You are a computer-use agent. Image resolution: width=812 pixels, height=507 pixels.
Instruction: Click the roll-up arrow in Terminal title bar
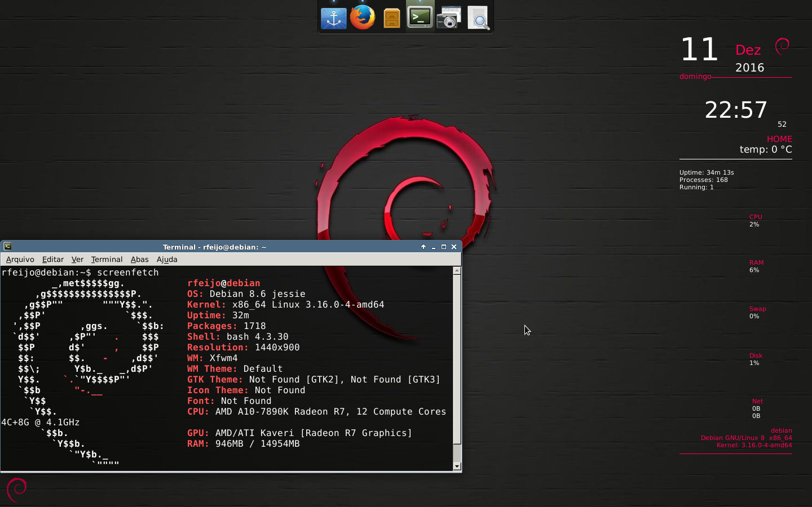click(423, 247)
